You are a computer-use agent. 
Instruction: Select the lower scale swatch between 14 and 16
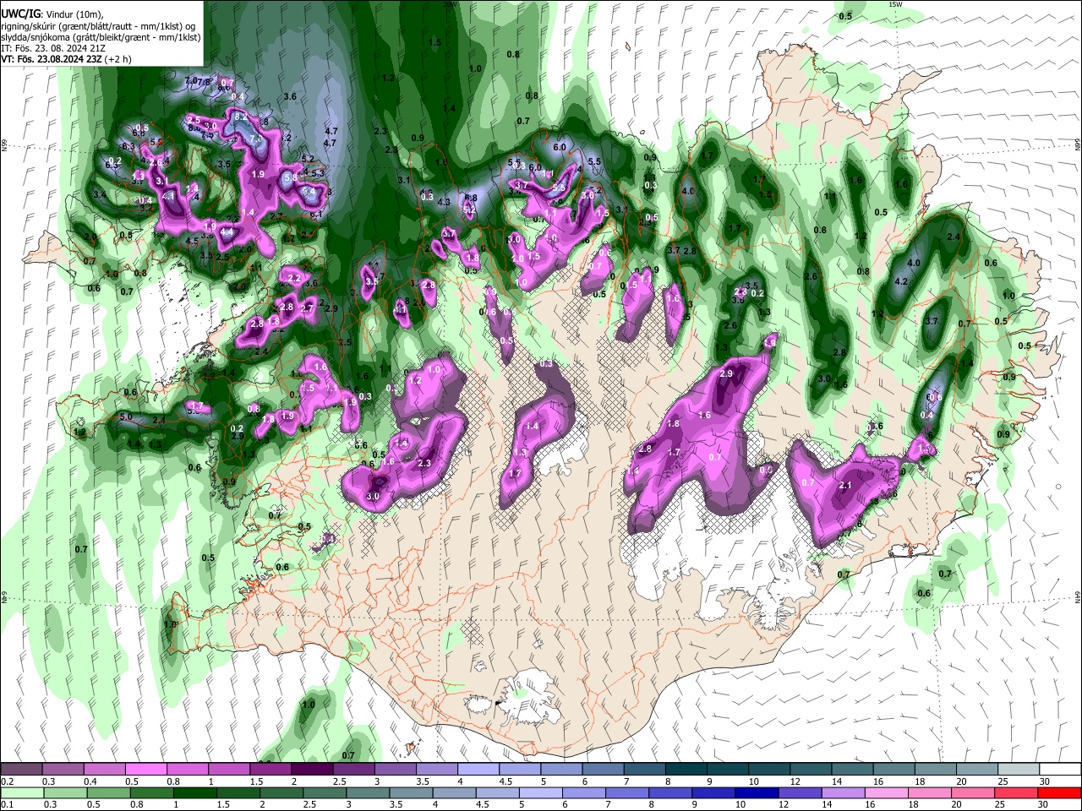tap(842, 792)
